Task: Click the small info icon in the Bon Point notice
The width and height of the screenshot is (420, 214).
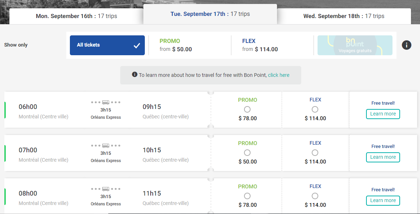Action: coord(134,74)
